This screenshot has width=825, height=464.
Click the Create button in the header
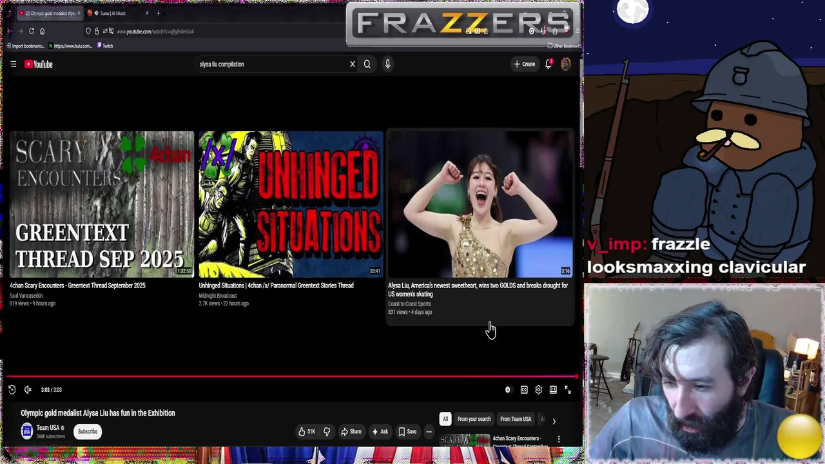pyautogui.click(x=525, y=64)
